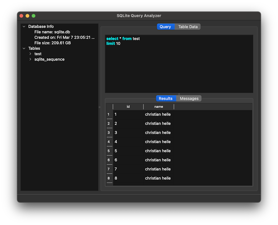278x225 pixels.
Task: Click inside the SQL query editor
Action: point(179,64)
